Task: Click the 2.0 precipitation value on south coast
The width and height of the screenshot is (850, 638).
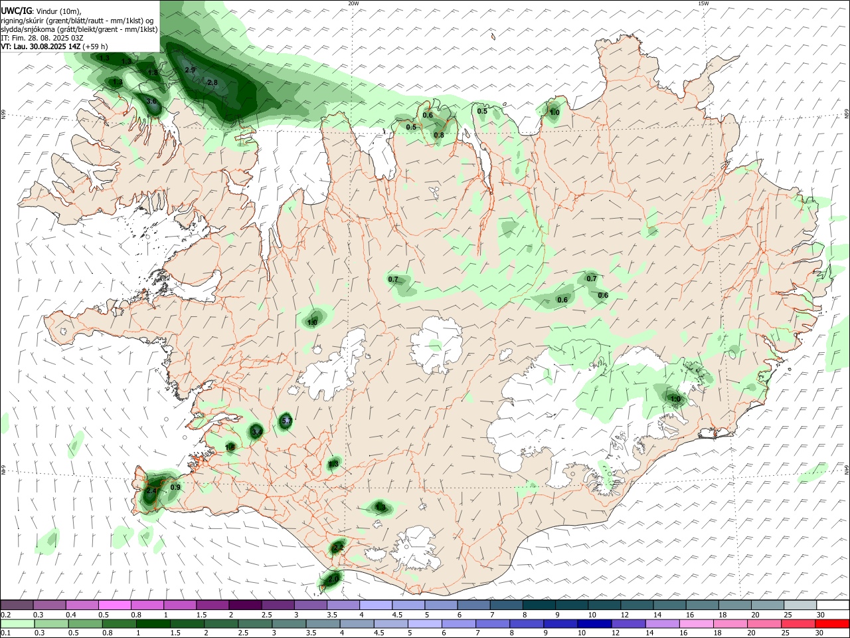Action: pyautogui.click(x=333, y=579)
